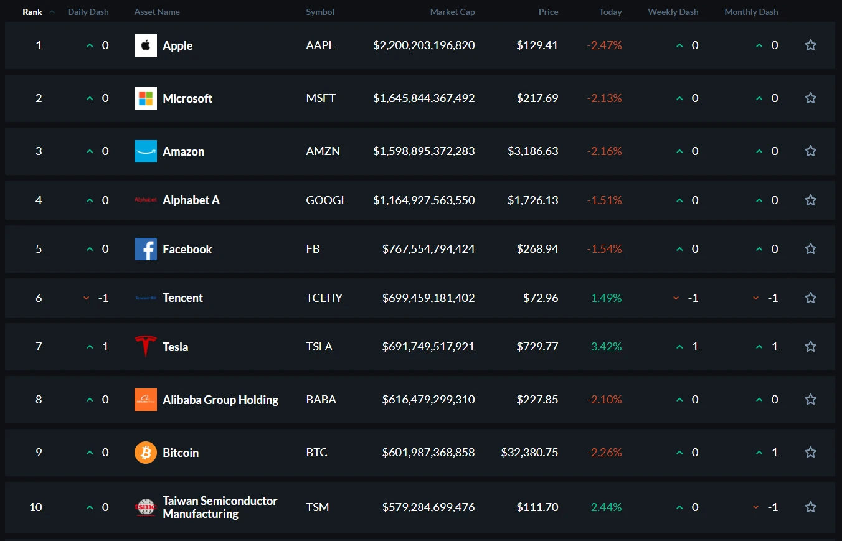
Task: Sort by the Price column header
Action: pyautogui.click(x=549, y=12)
